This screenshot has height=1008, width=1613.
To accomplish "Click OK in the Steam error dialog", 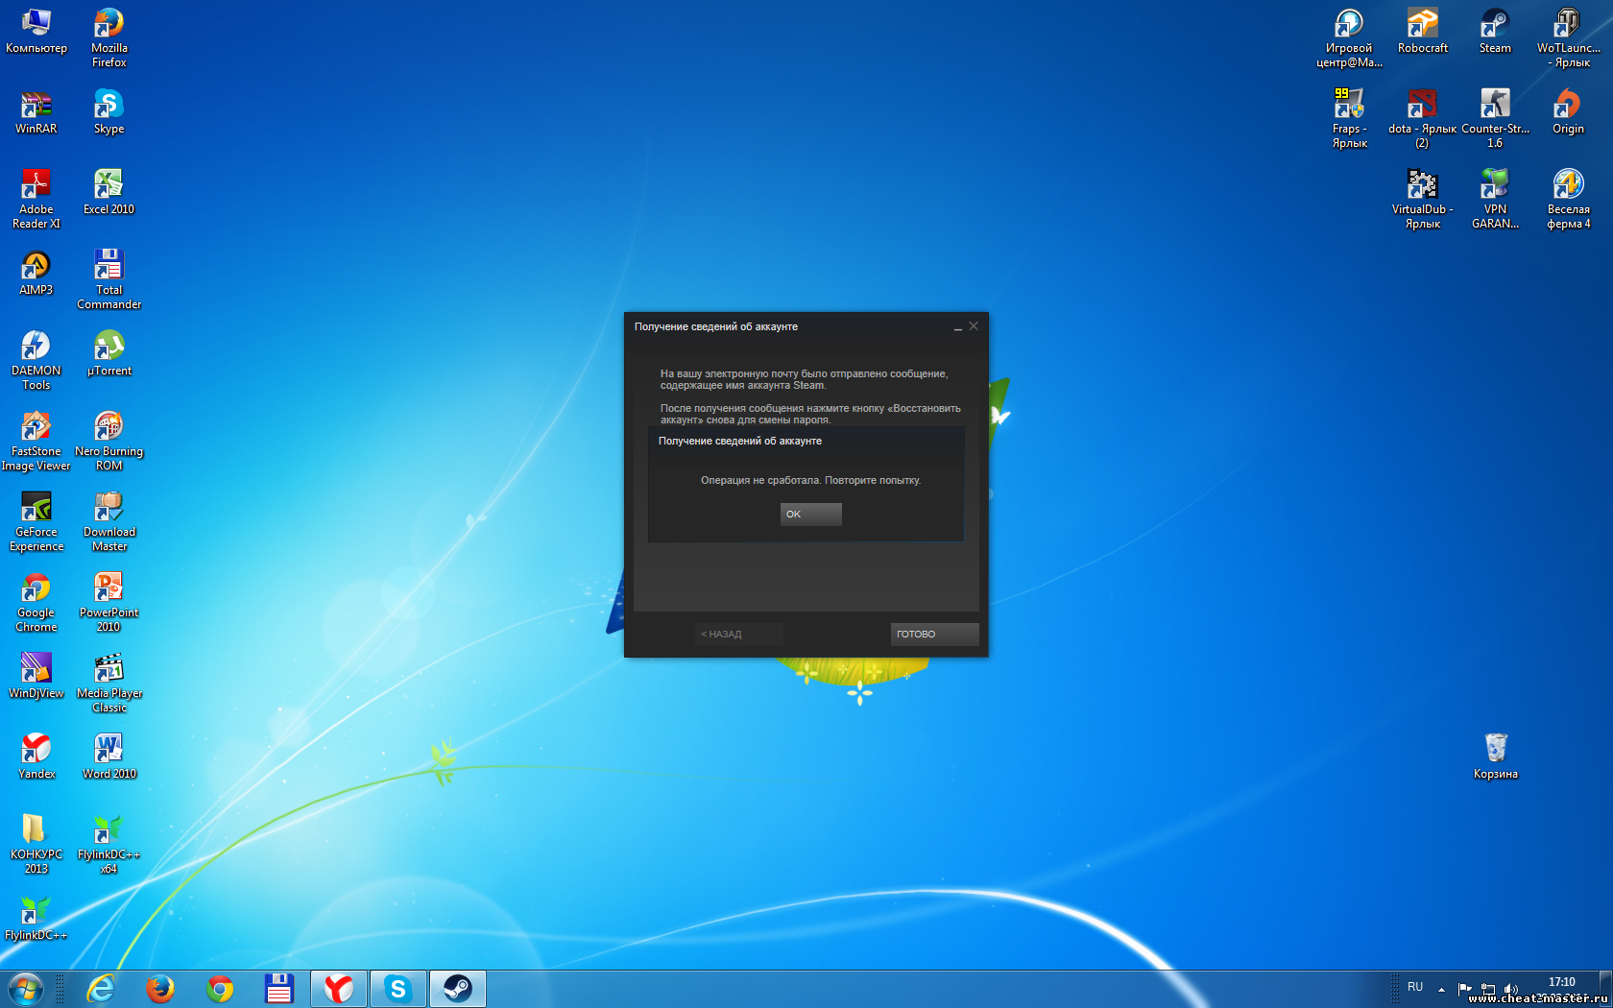I will (x=810, y=515).
